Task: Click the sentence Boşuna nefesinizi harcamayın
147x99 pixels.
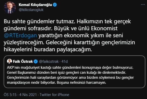Action: pos(81,82)
